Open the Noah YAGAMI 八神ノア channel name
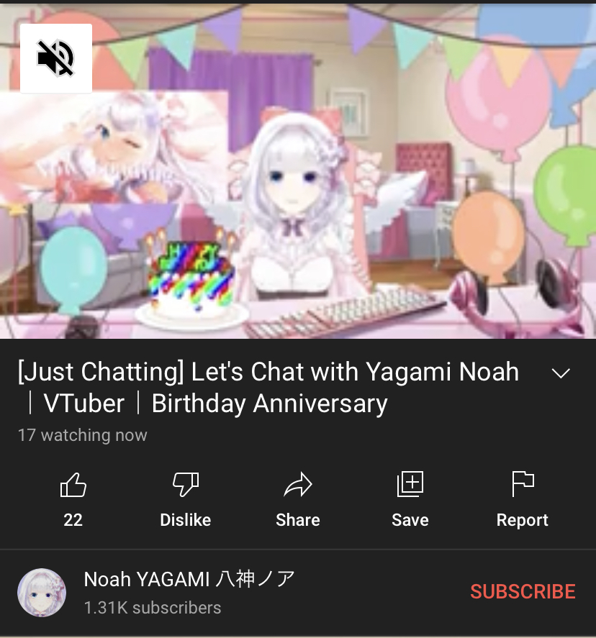 (189, 579)
